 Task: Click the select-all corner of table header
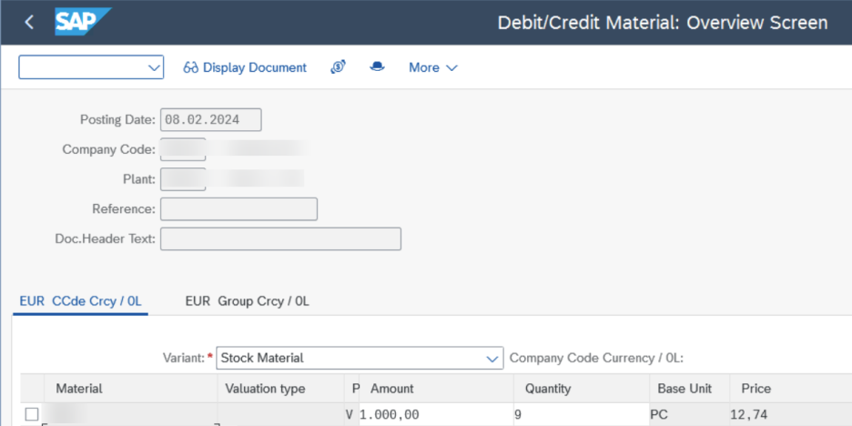click(32, 389)
